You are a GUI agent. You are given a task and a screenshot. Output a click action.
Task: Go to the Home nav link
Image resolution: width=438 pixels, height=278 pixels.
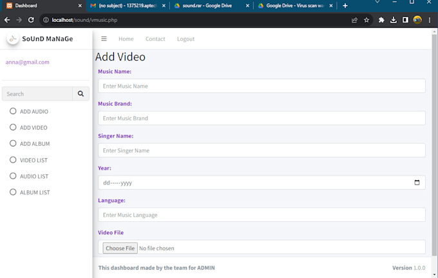[126, 39]
